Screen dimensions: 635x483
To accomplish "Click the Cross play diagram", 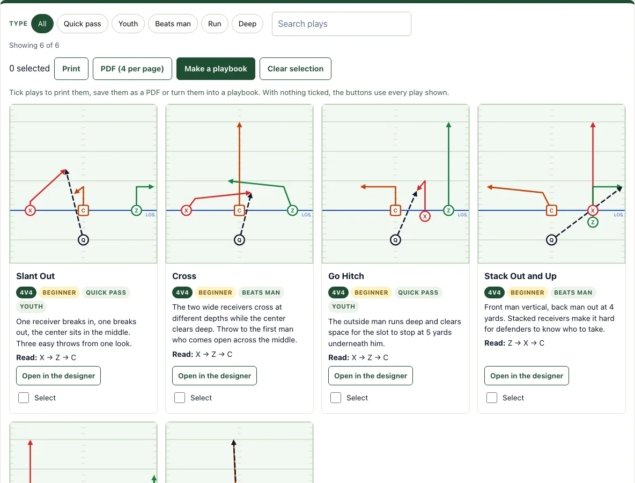I will (x=239, y=184).
